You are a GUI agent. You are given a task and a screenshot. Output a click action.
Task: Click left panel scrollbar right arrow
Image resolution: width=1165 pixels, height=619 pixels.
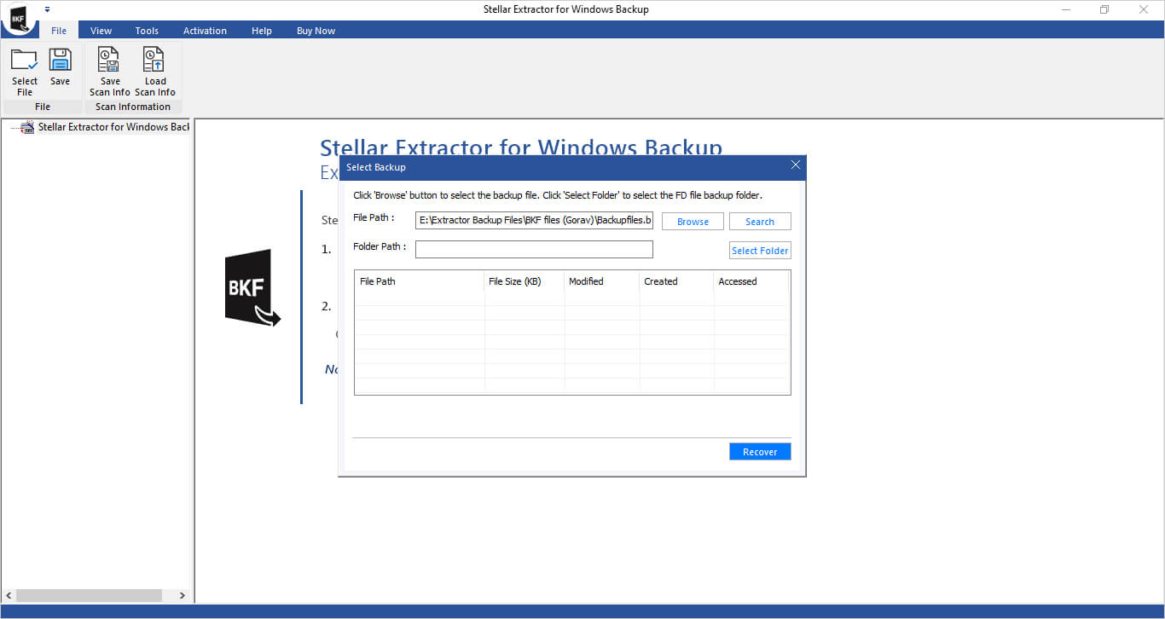[182, 595]
